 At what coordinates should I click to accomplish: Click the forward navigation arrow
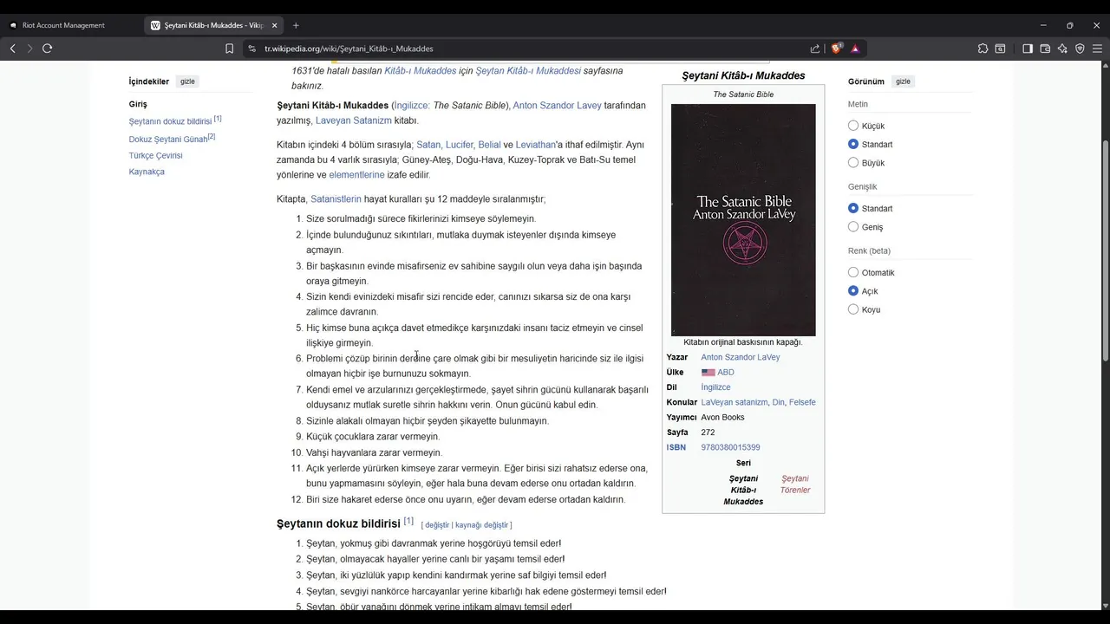pyautogui.click(x=29, y=49)
